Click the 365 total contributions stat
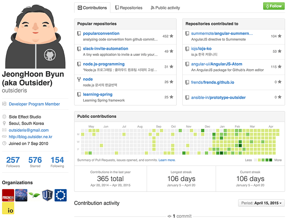Viewport: 286px width, 220px height. (110, 179)
